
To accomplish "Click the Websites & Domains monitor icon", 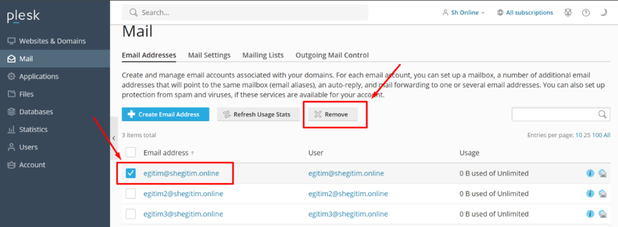I will pos(12,41).
